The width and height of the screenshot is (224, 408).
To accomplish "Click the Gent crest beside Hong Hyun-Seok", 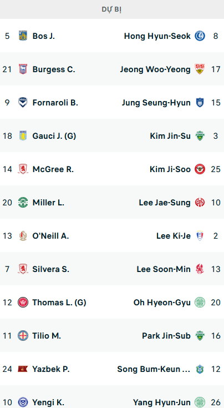I will point(200,36).
